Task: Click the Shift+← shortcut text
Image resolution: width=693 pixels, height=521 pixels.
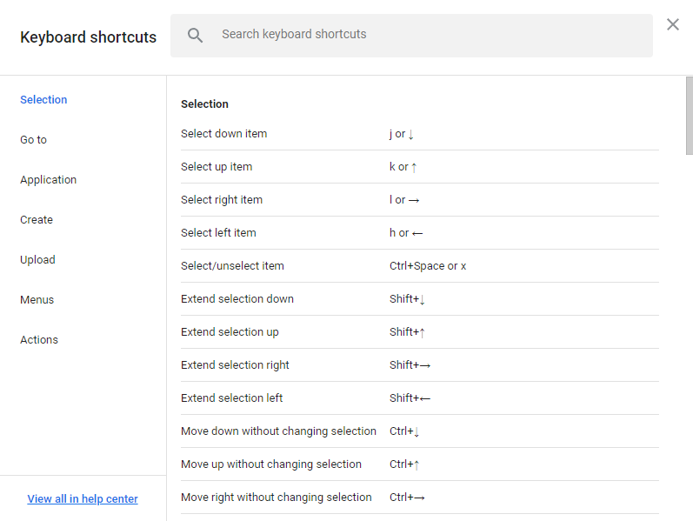Action: [410, 398]
